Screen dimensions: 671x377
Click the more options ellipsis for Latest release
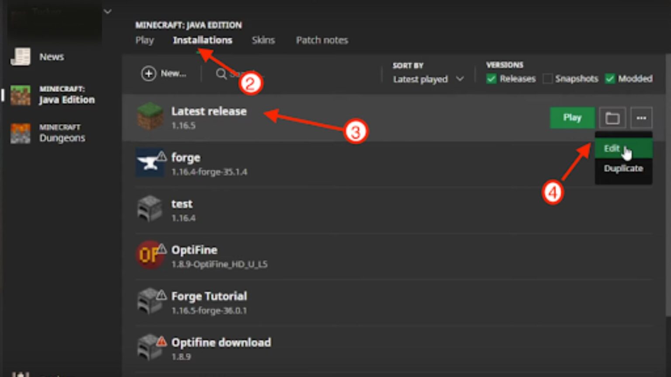coord(641,118)
